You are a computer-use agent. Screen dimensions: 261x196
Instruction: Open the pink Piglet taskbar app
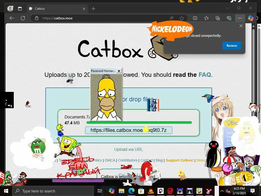209,191
